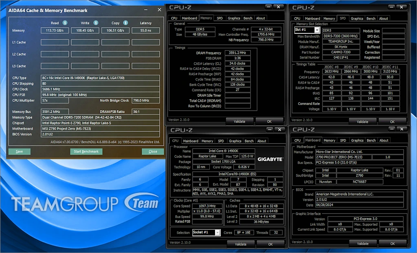The height and width of the screenshot is (253, 417).
Task: Click the CAS# Latency 34.0 clocks value
Action: click(x=237, y=63)
